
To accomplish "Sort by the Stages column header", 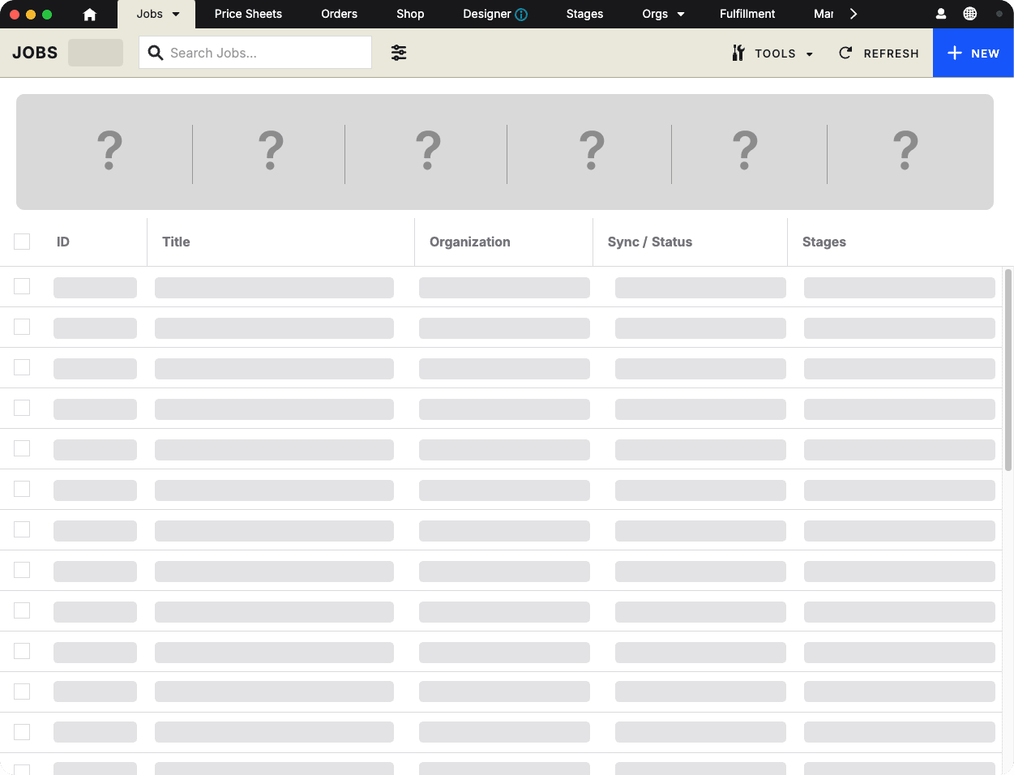I will coord(824,242).
